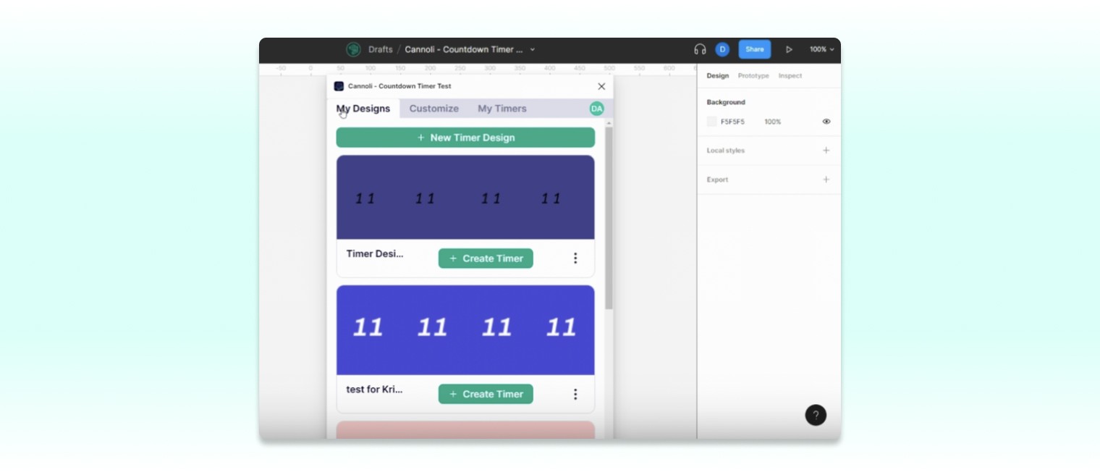Open the 100% zoom dropdown
1100x475 pixels.
coord(821,49)
